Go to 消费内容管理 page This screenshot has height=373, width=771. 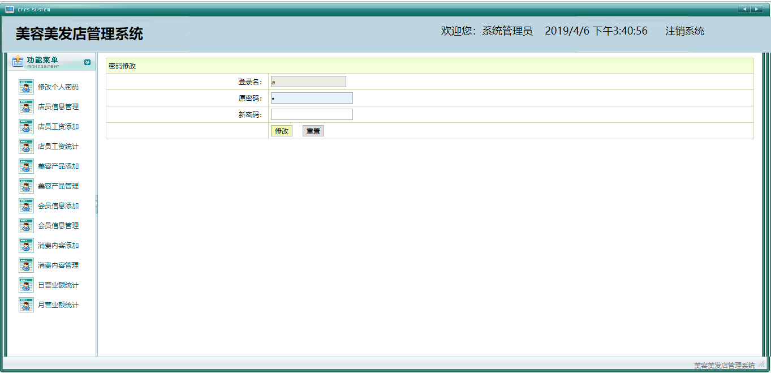58,265
